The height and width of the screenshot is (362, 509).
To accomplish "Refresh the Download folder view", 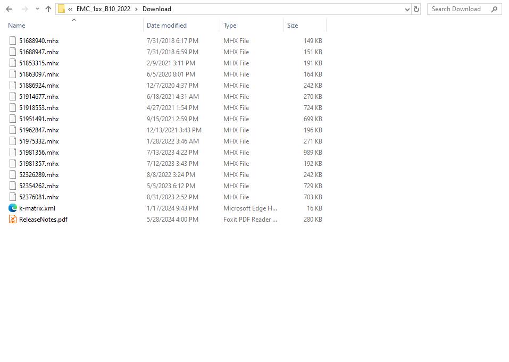I will point(416,9).
